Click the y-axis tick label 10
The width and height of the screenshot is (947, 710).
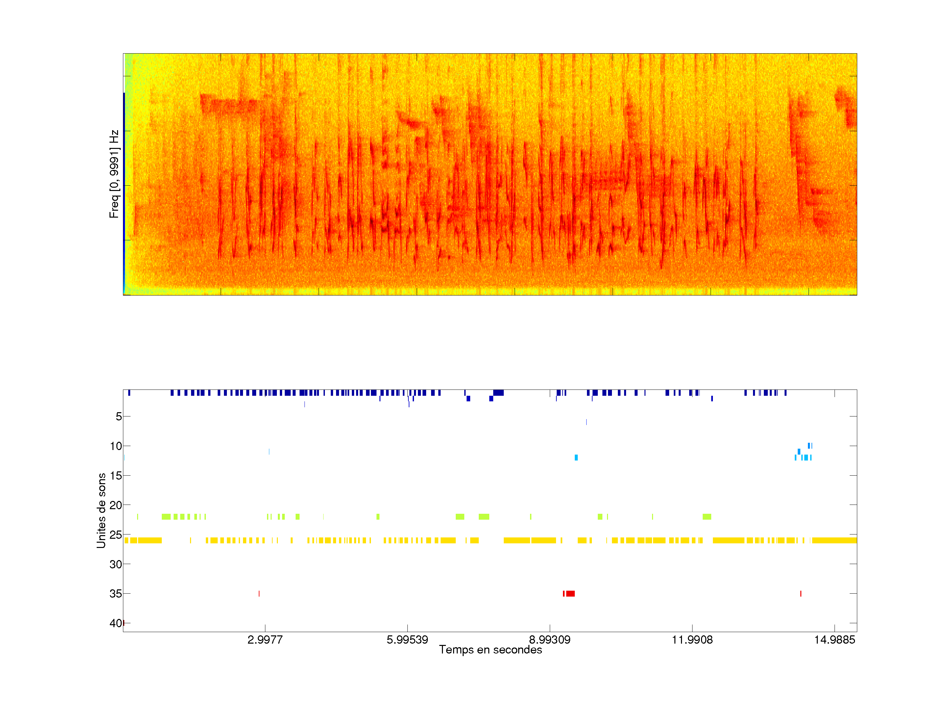coord(116,446)
